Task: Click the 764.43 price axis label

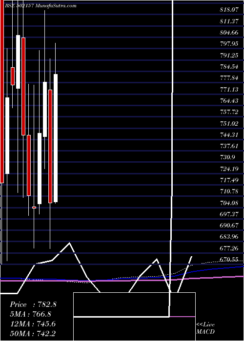Action: coord(229,101)
